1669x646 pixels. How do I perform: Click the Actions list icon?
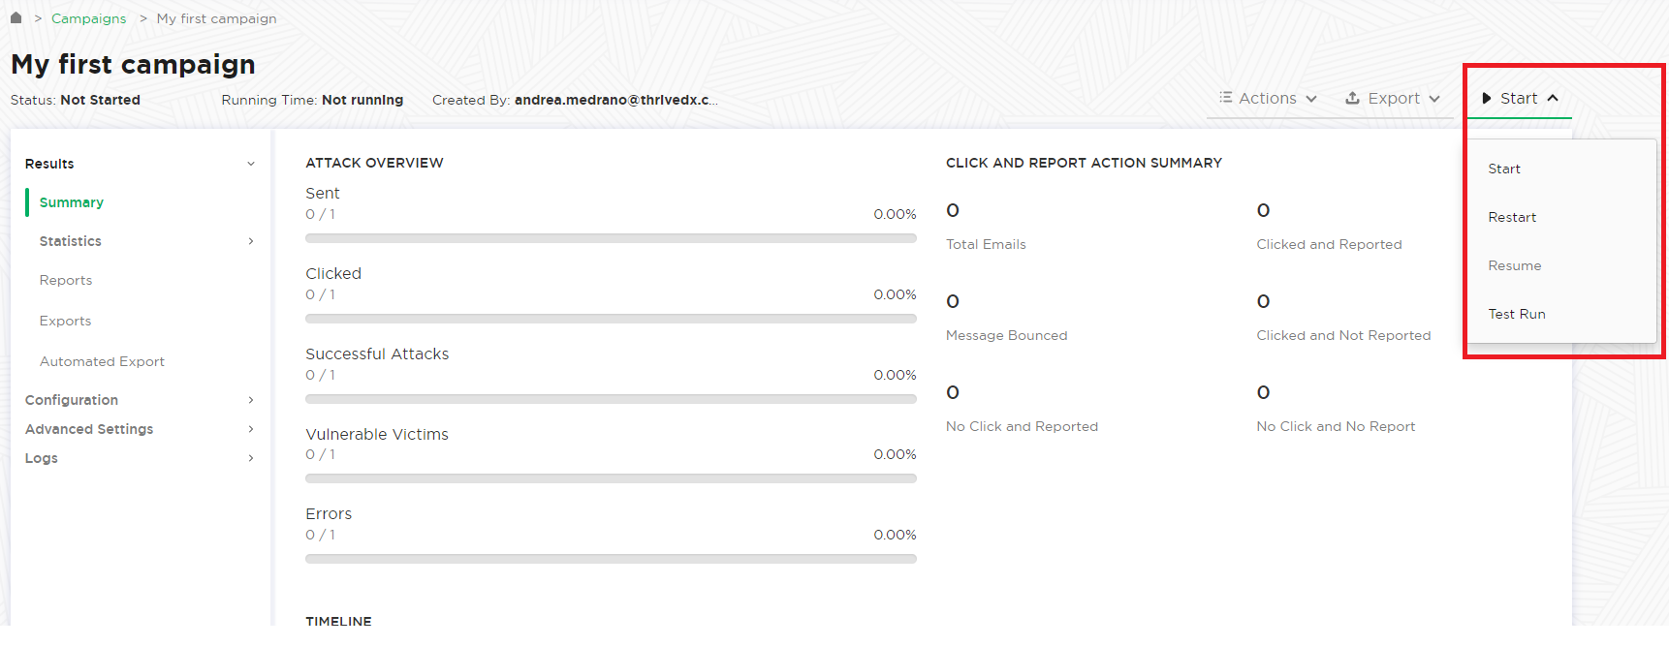click(1225, 98)
